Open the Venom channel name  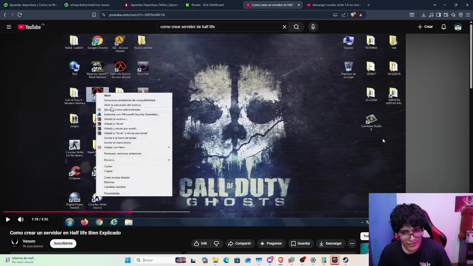pos(29,241)
